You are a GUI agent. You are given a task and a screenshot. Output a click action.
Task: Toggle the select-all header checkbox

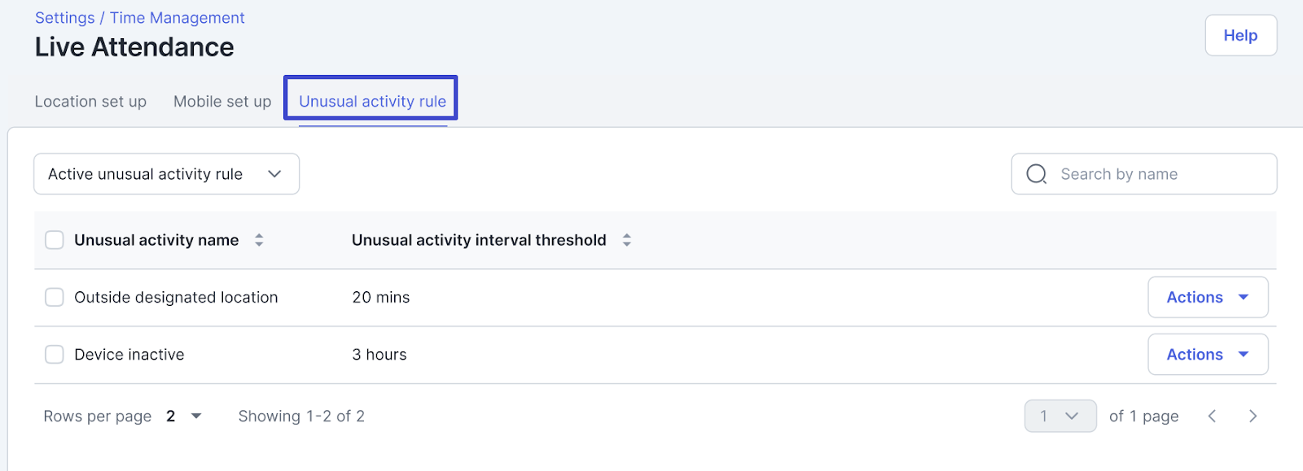pos(55,240)
